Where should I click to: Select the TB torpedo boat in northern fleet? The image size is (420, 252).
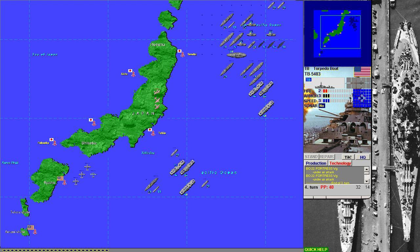pyautogui.click(x=231, y=25)
